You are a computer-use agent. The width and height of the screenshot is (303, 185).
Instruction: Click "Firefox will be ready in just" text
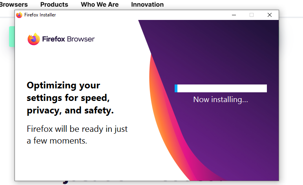tap(77, 129)
